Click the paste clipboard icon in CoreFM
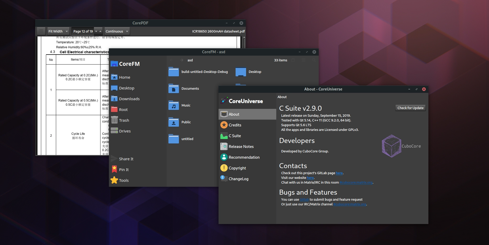The width and height of the screenshot is (489, 245). pos(293,60)
